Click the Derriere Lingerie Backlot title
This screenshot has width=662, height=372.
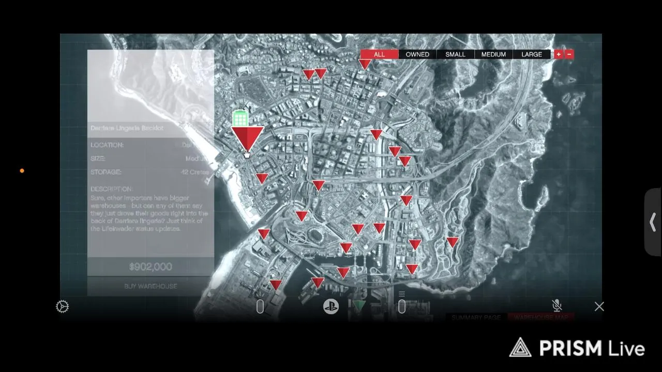click(127, 128)
